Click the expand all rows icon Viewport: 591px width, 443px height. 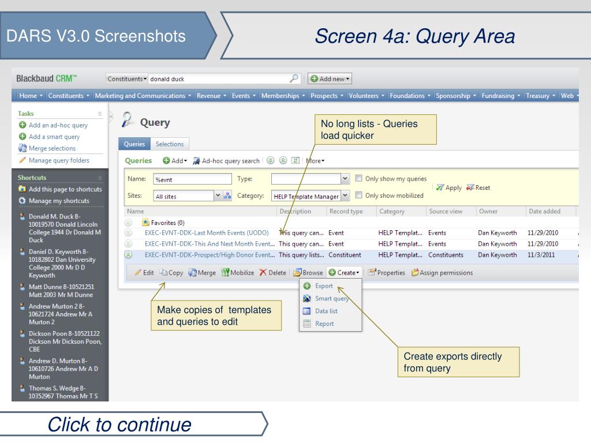pyautogui.click(x=270, y=160)
